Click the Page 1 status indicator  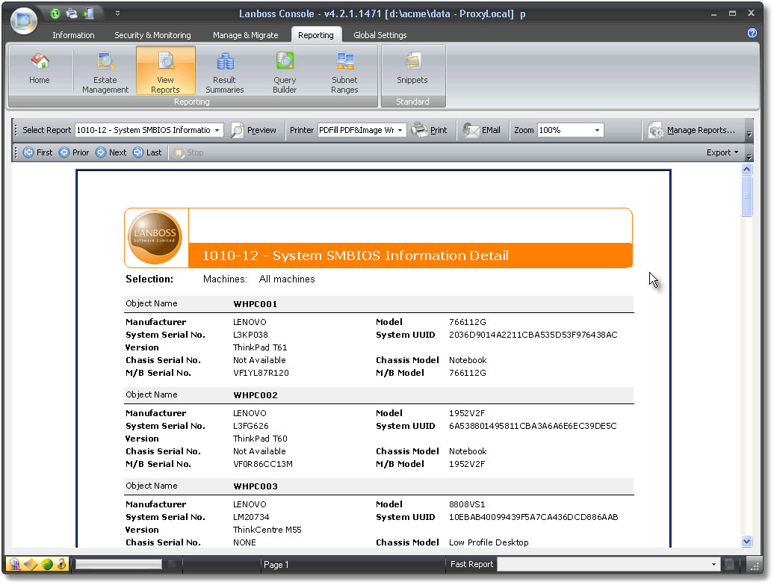(276, 564)
